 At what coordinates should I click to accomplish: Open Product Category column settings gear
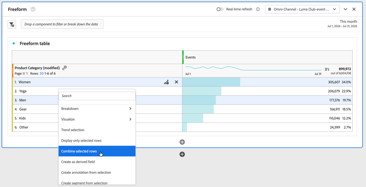tap(64, 68)
